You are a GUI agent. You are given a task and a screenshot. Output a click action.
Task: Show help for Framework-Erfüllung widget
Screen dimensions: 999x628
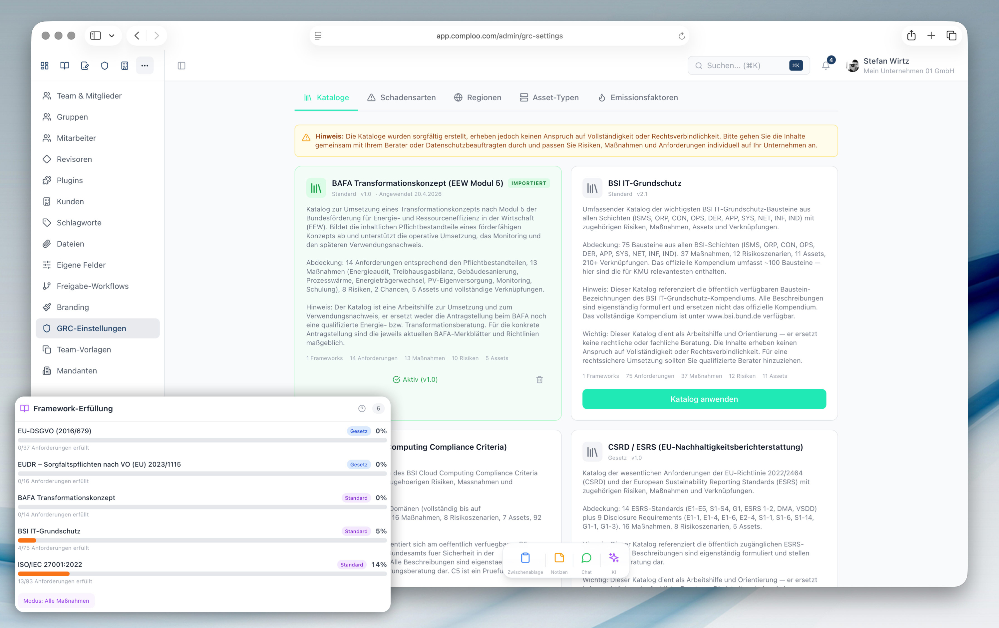(362, 408)
